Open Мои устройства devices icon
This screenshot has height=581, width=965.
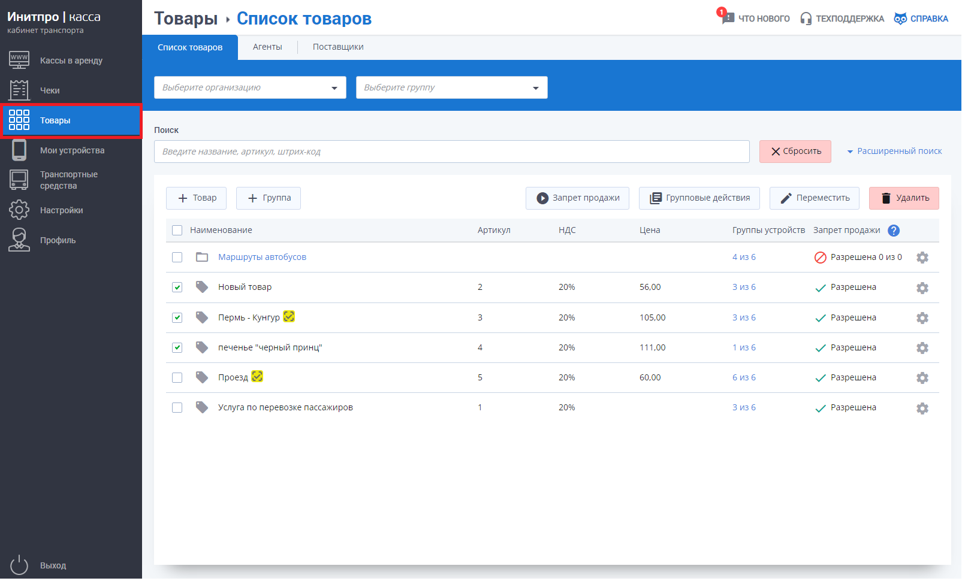pyautogui.click(x=19, y=150)
